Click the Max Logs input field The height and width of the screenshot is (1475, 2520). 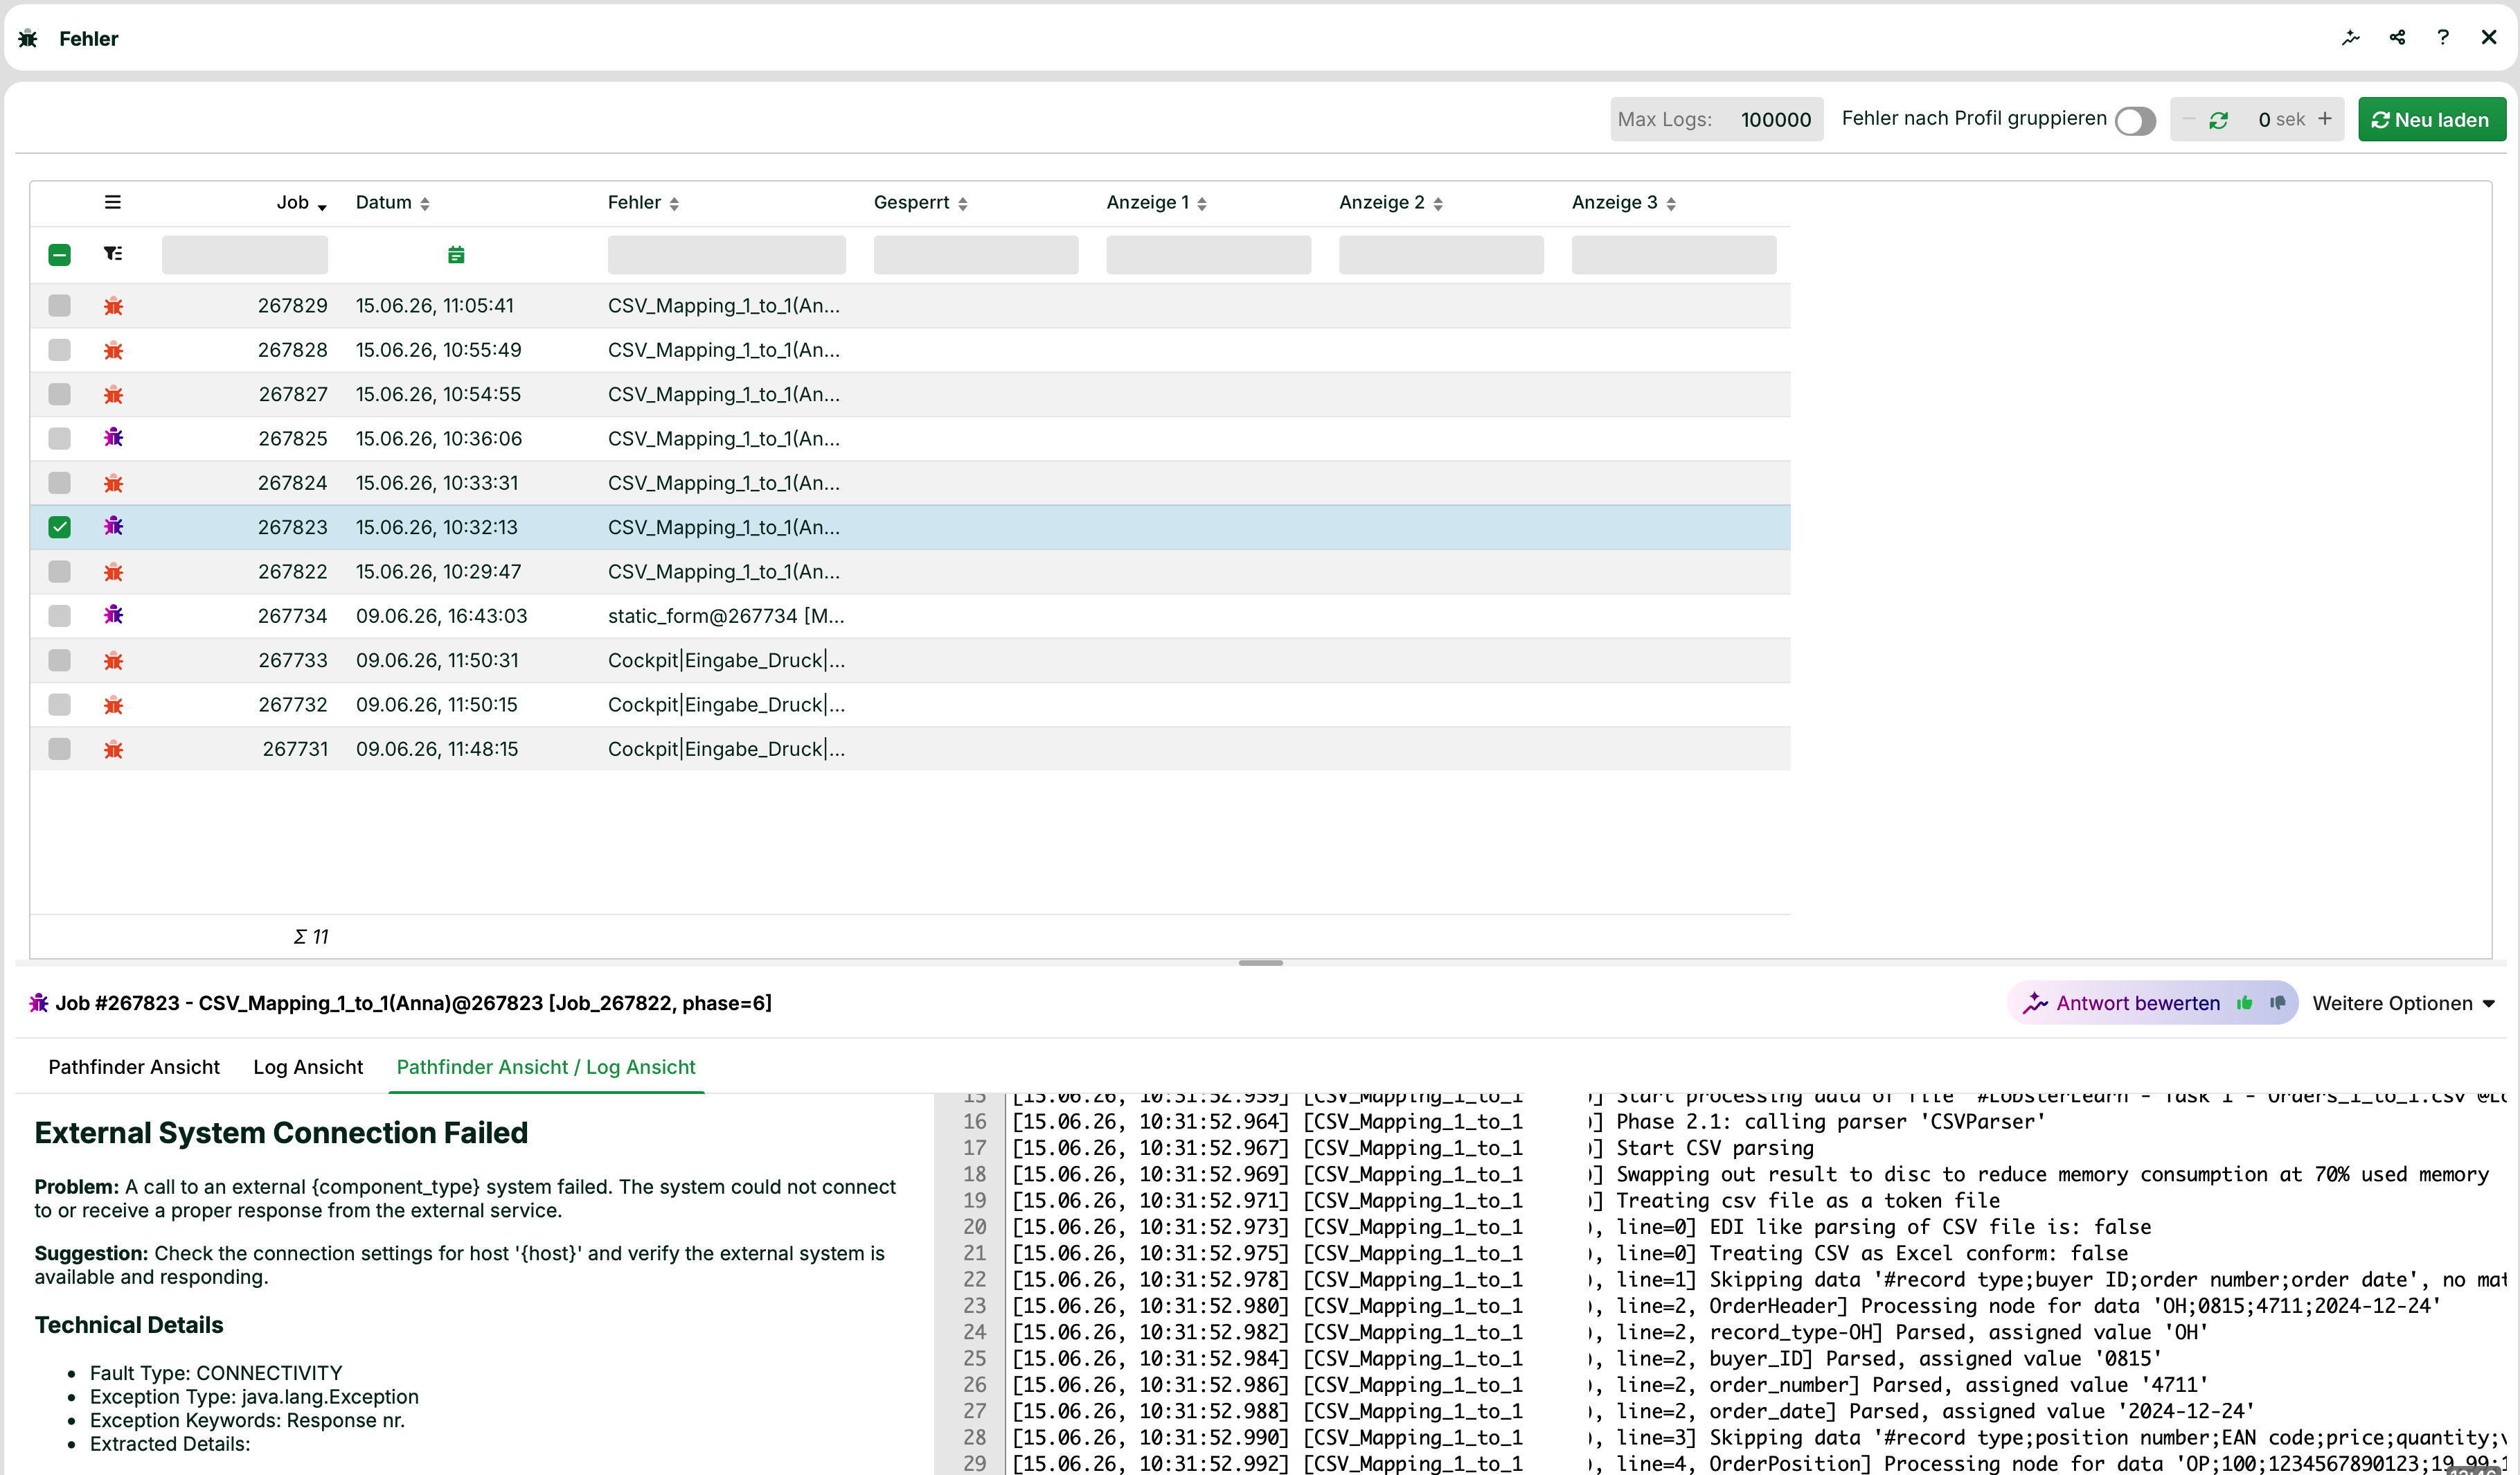pos(1716,119)
